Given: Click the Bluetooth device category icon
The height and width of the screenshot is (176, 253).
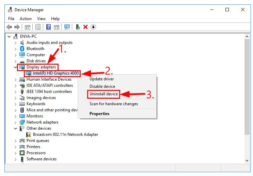Looking at the screenshot, I should click(22, 49).
